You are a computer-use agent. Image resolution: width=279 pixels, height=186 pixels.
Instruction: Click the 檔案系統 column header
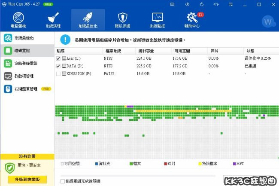pyautogui.click(x=119, y=51)
